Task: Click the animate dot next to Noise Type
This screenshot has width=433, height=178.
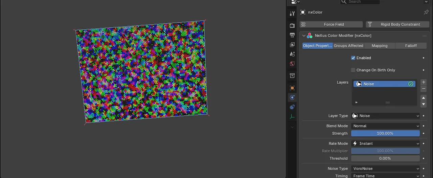Action: point(424,169)
